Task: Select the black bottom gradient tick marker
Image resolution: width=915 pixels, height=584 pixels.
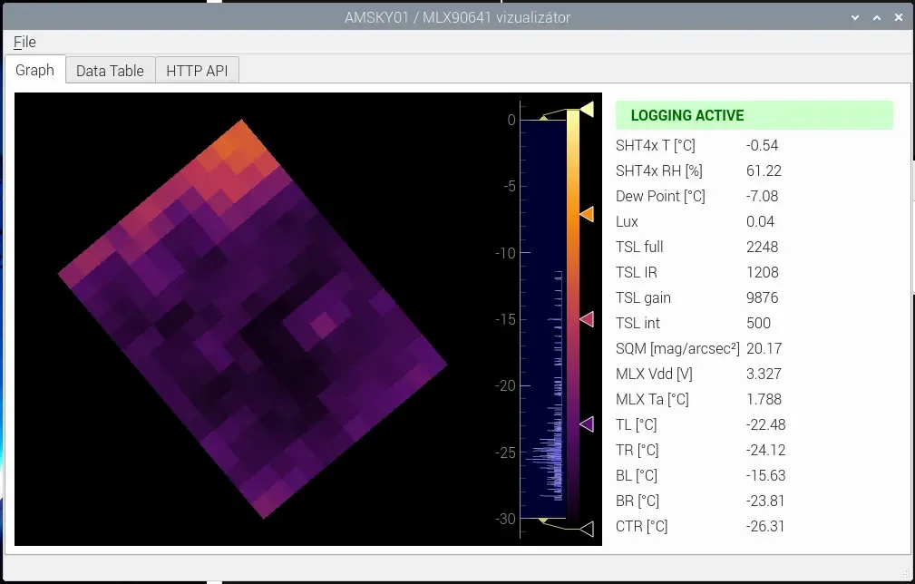Action: (x=587, y=530)
